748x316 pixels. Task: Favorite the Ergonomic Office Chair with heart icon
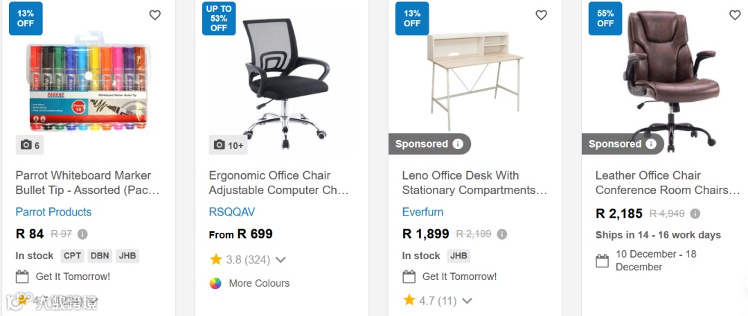pos(348,15)
